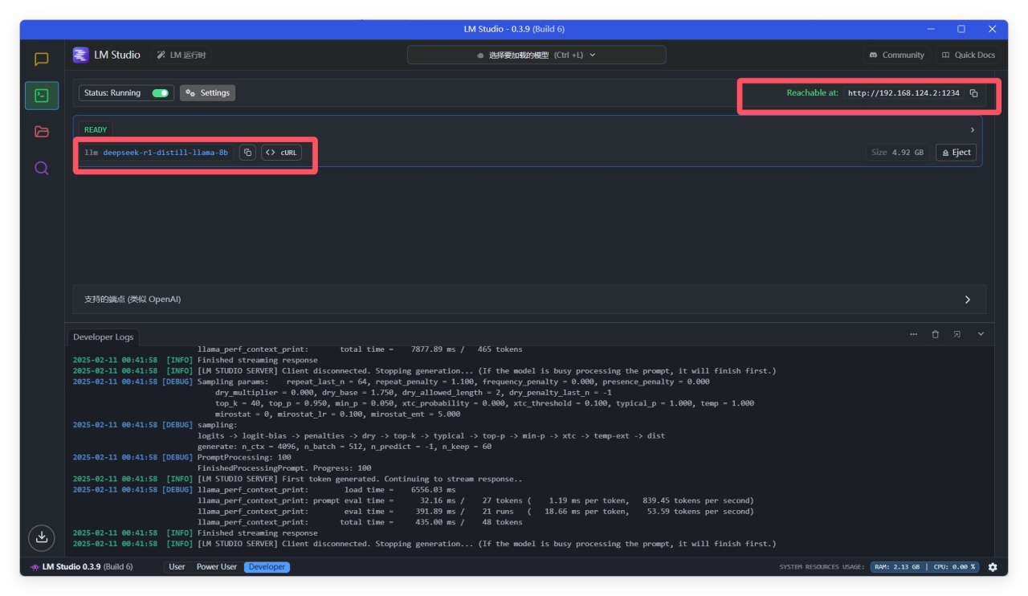Select the Developer mode
This screenshot has height=596, width=1028.
pyautogui.click(x=267, y=567)
